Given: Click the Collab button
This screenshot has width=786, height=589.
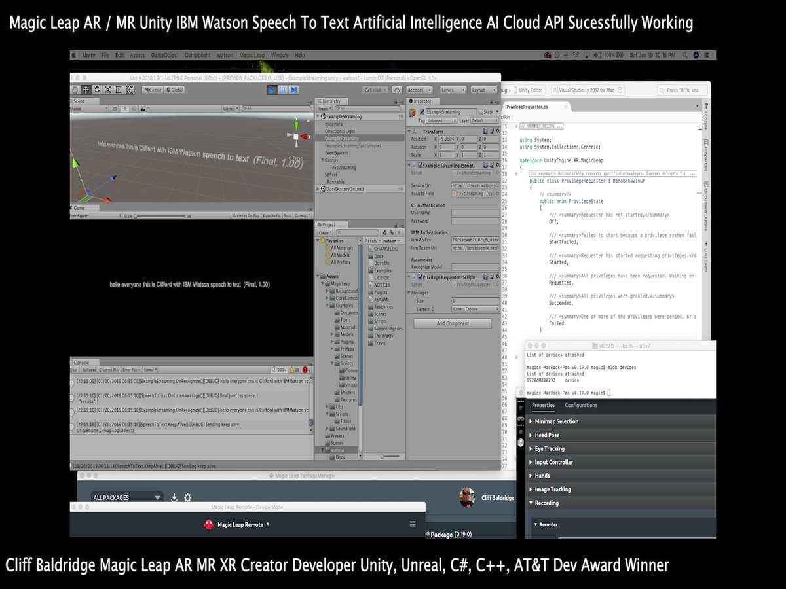Looking at the screenshot, I should (375, 90).
